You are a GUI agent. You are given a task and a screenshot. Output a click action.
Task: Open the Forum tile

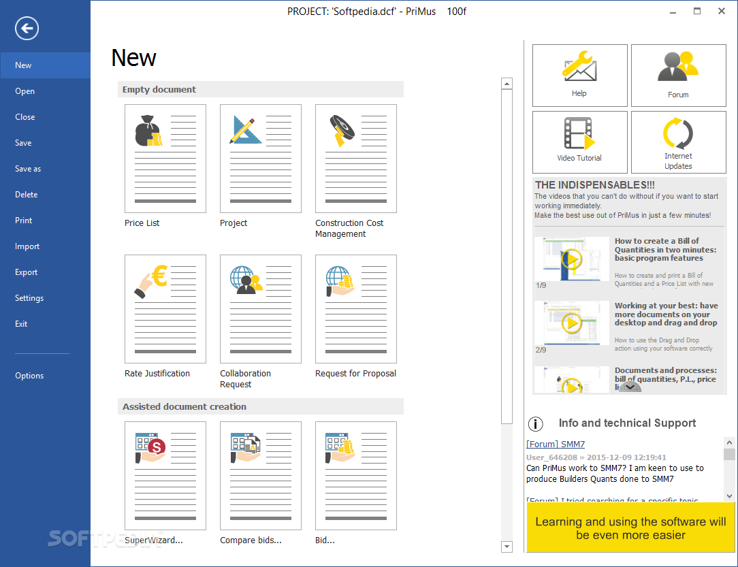pyautogui.click(x=678, y=76)
